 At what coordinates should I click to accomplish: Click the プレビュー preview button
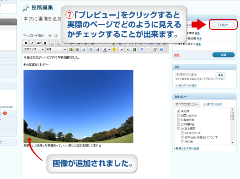[x=223, y=25]
